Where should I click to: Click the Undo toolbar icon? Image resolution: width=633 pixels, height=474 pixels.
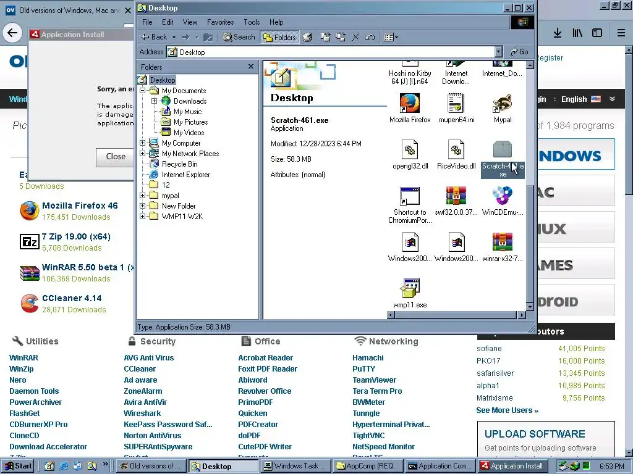(370, 37)
